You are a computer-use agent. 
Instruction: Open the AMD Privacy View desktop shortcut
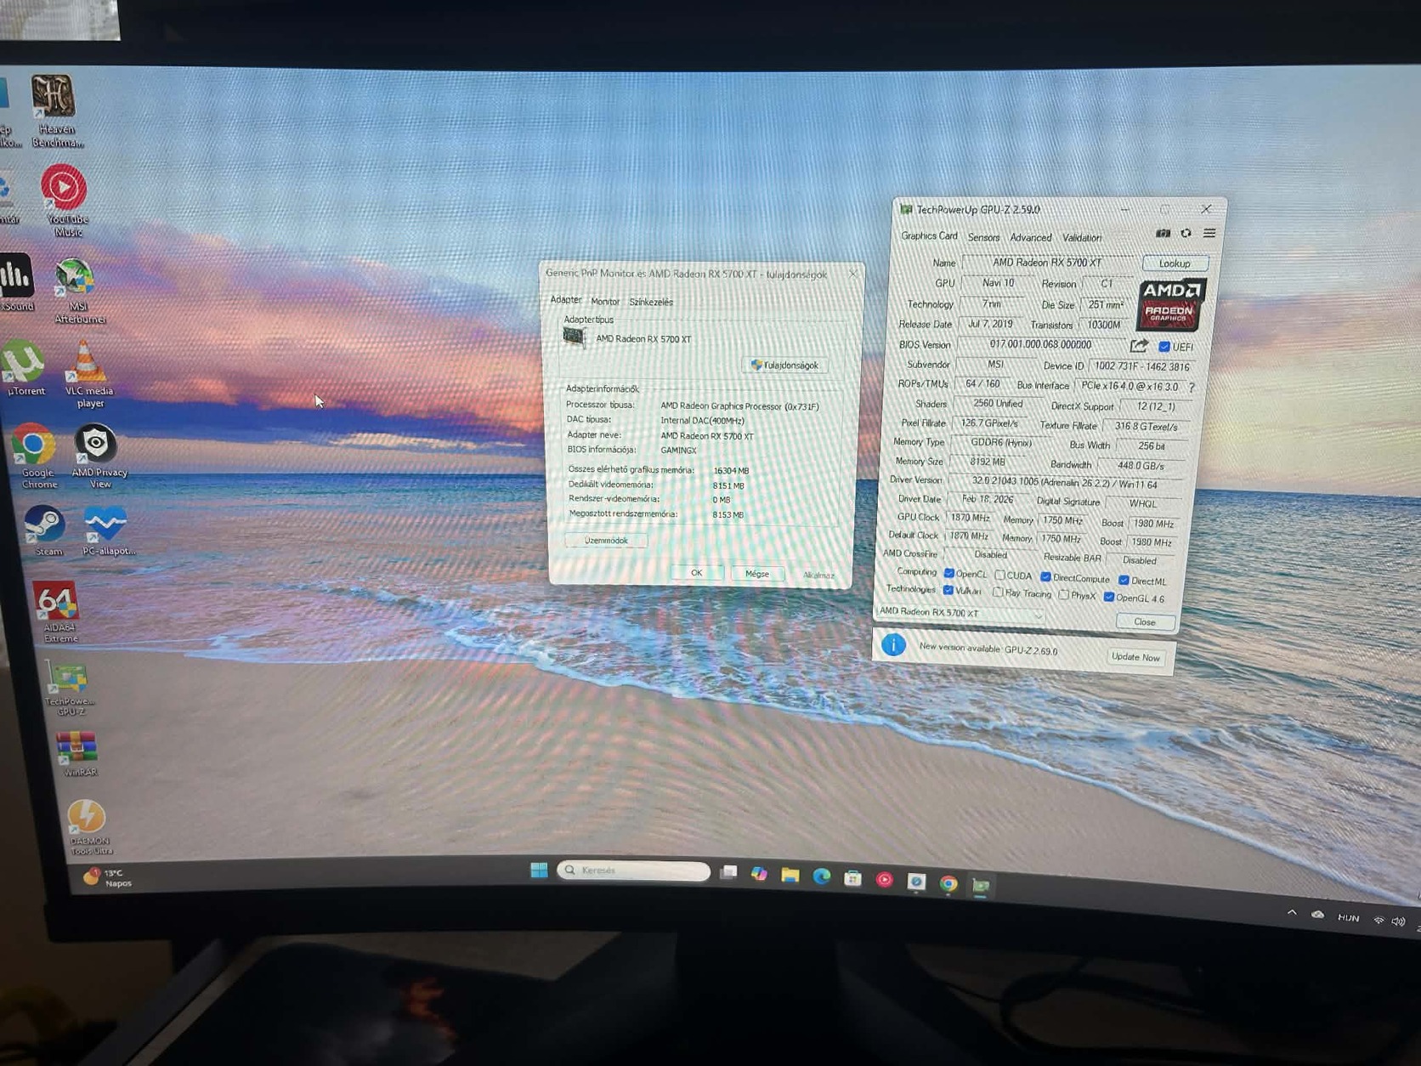pos(99,456)
